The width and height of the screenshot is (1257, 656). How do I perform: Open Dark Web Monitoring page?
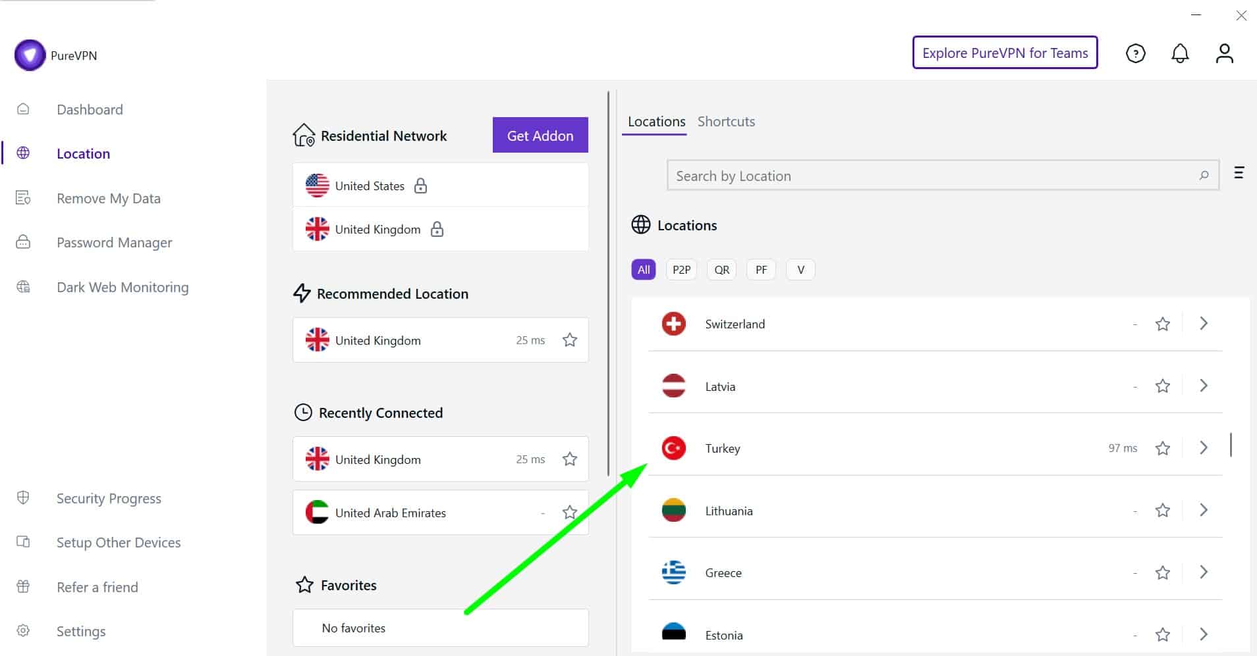(123, 287)
